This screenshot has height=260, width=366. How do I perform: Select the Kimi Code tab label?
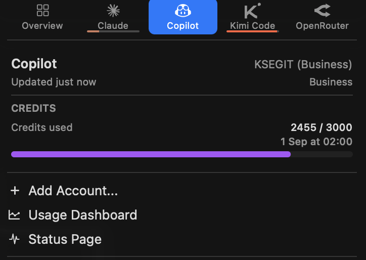pyautogui.click(x=253, y=26)
